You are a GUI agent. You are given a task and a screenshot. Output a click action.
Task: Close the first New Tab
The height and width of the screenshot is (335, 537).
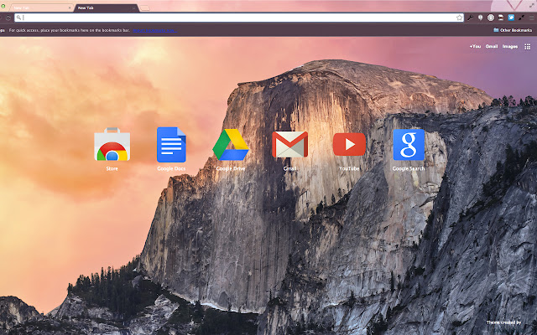pyautogui.click(x=70, y=8)
